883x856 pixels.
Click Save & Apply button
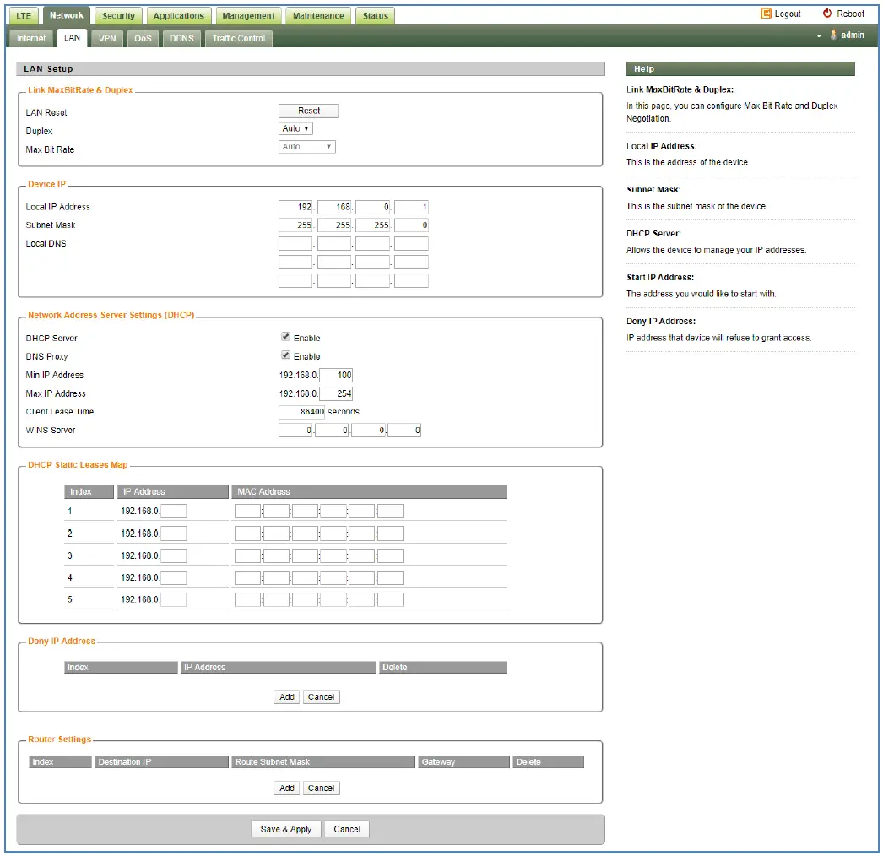tap(286, 829)
